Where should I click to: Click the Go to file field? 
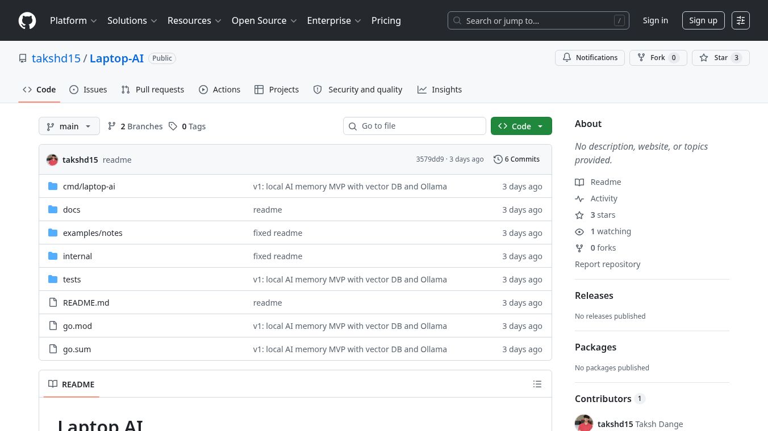[x=415, y=126]
